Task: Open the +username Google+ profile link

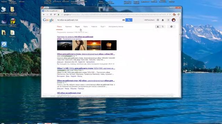Action: coord(149,20)
